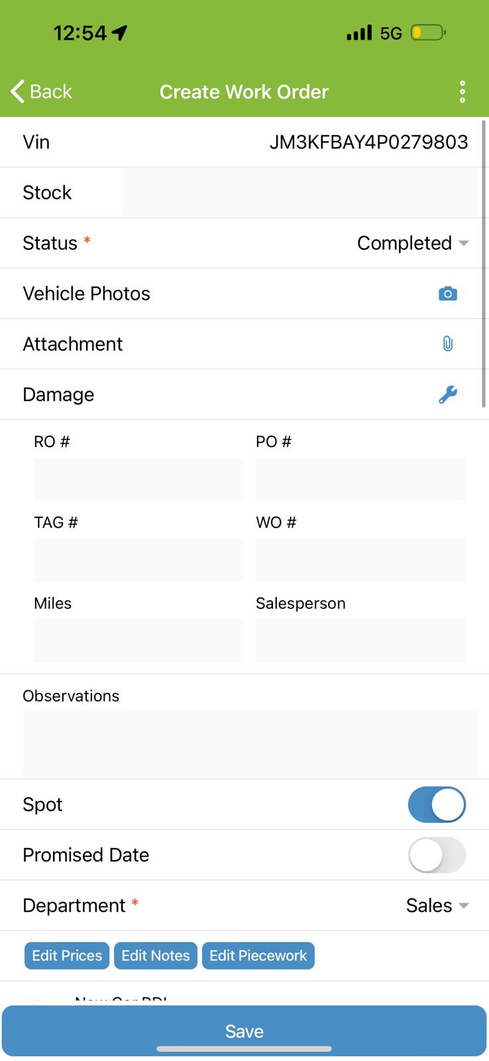Tap the location arrow beside the clock
489x1061 pixels.
coord(120,32)
